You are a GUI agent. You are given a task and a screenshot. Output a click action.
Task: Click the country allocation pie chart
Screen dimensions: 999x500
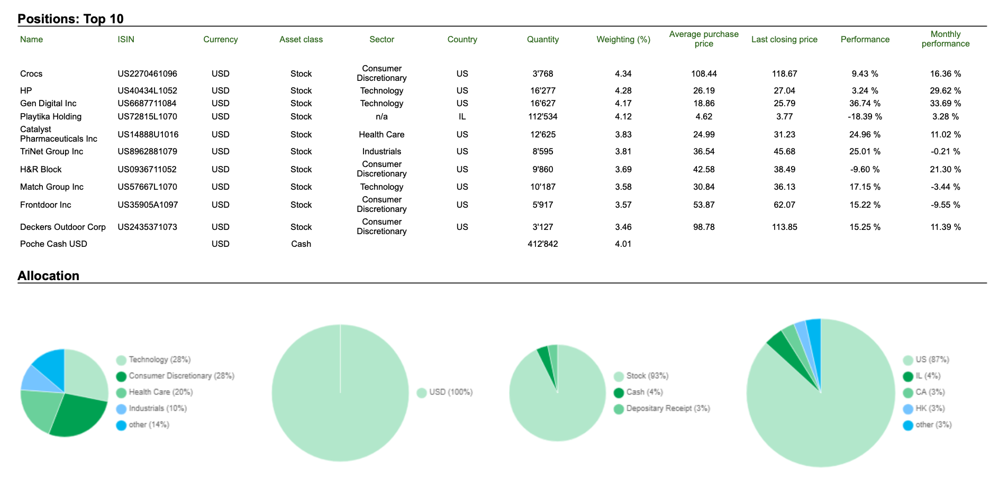pos(821,393)
